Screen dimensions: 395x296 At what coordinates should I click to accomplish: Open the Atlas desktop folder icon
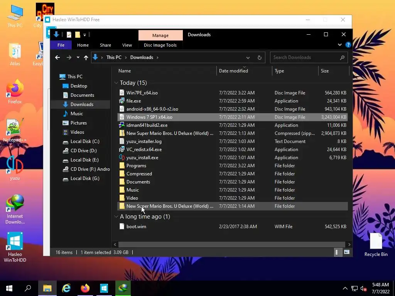click(15, 54)
